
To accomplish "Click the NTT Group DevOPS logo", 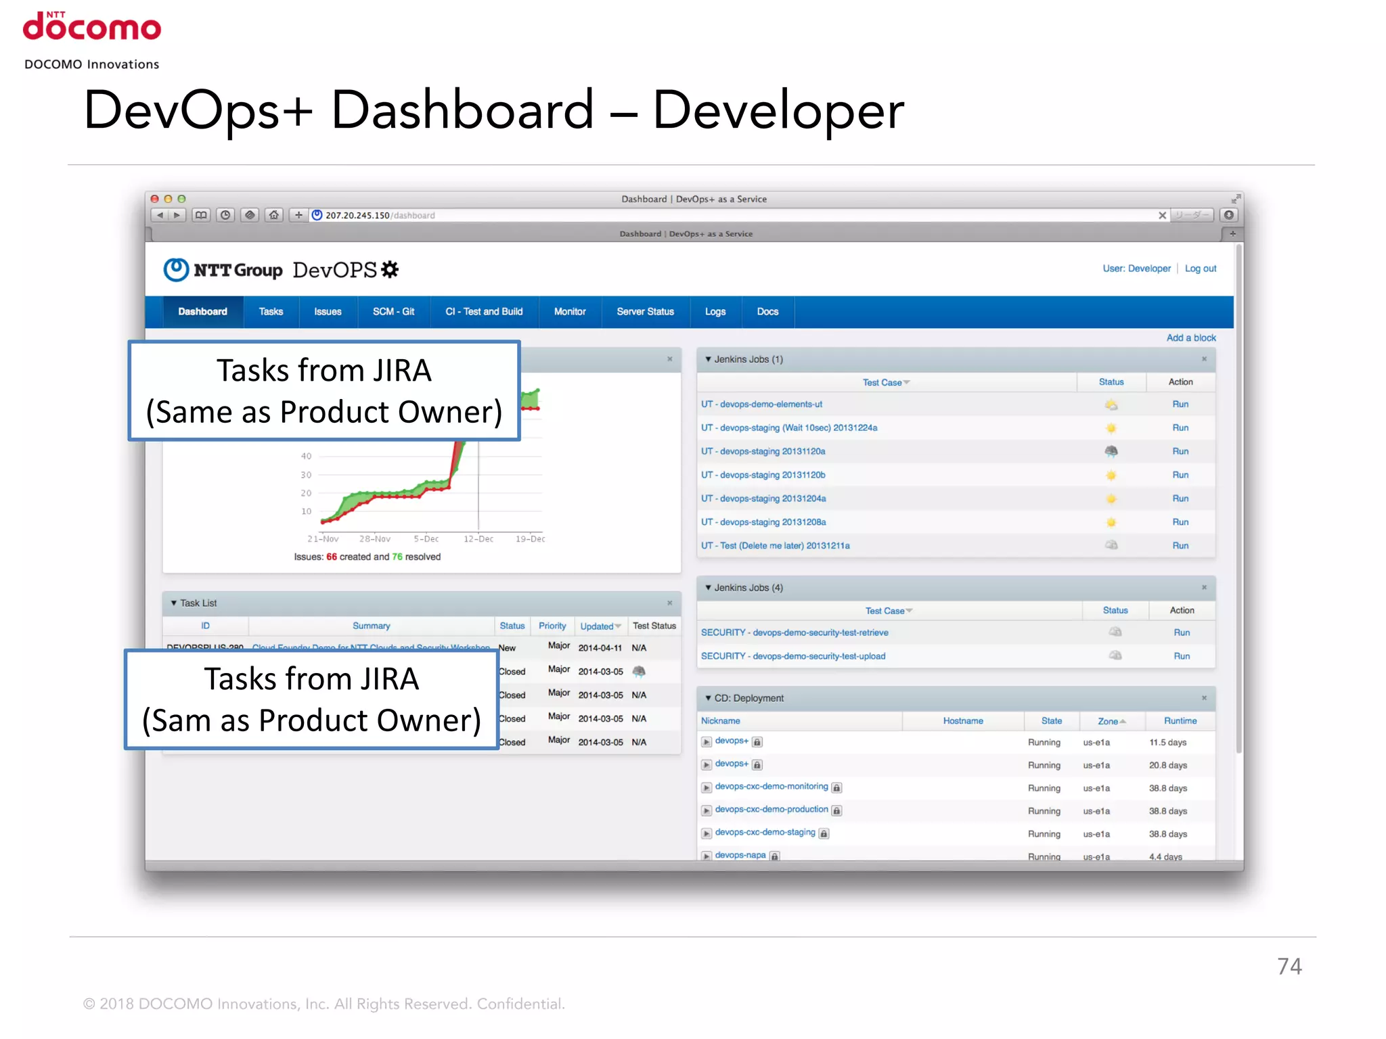I will tap(281, 269).
